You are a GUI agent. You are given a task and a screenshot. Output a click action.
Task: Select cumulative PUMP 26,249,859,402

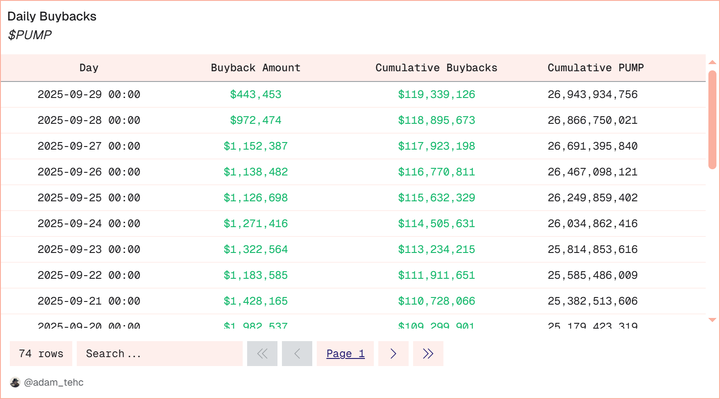click(x=592, y=198)
